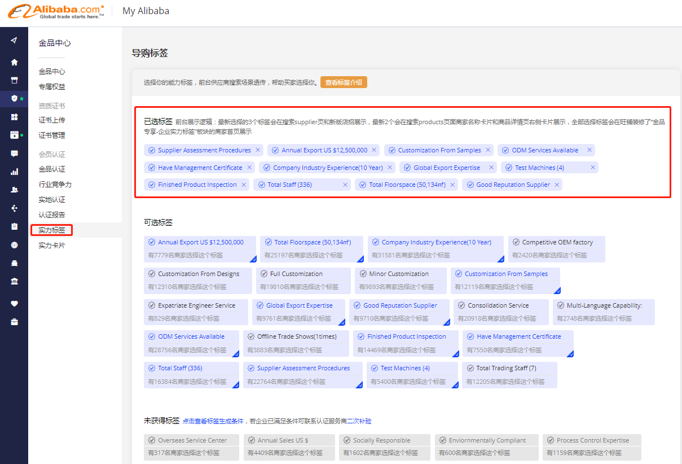Click the bar chart analytics sidebar icon
The width and height of the screenshot is (682, 464).
click(14, 172)
